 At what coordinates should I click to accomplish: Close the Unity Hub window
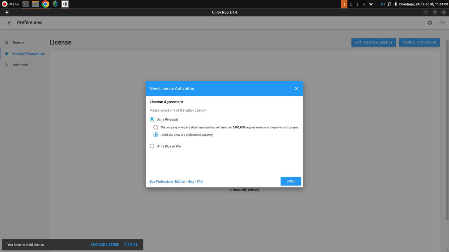[444, 12]
